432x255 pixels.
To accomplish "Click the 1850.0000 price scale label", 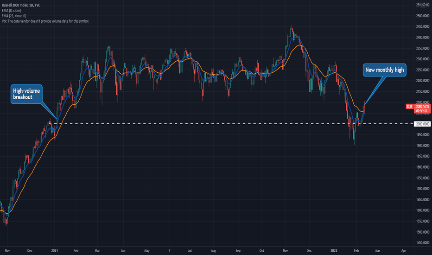I will (423, 156).
